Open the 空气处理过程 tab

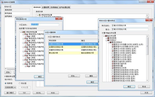[65, 7]
